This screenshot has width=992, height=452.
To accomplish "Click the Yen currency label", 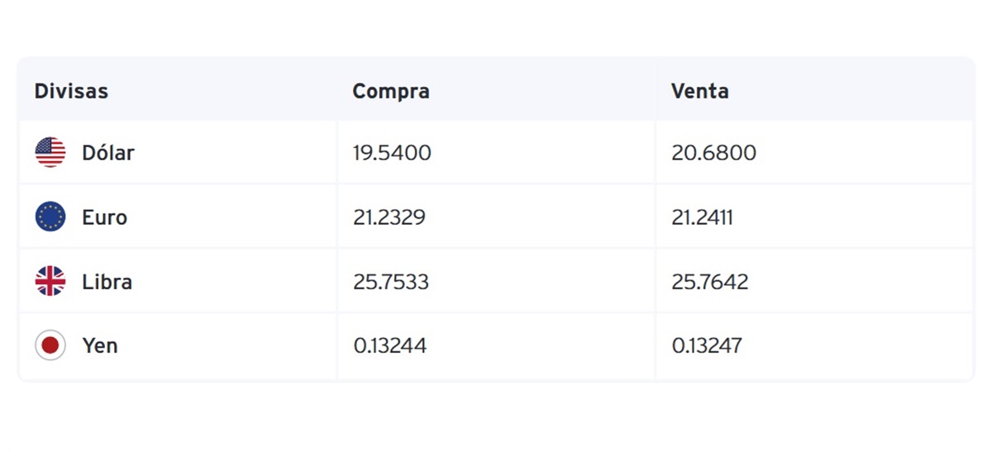I will pos(100,345).
